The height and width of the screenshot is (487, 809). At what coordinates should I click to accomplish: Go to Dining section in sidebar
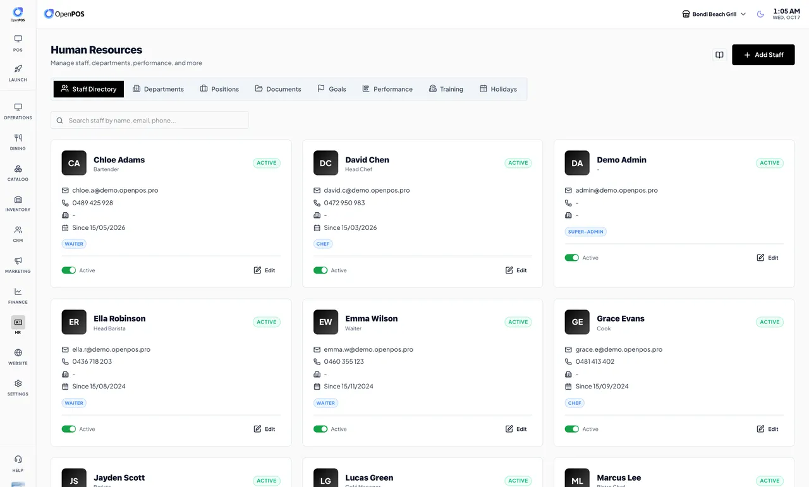click(18, 141)
